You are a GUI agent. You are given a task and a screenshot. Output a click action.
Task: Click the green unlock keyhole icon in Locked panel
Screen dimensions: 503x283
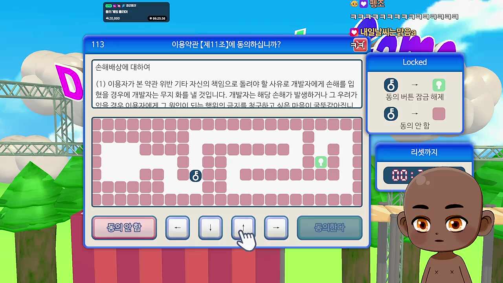coord(439,85)
